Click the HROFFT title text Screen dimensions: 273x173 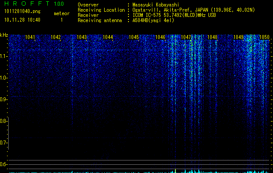pos(27,3)
